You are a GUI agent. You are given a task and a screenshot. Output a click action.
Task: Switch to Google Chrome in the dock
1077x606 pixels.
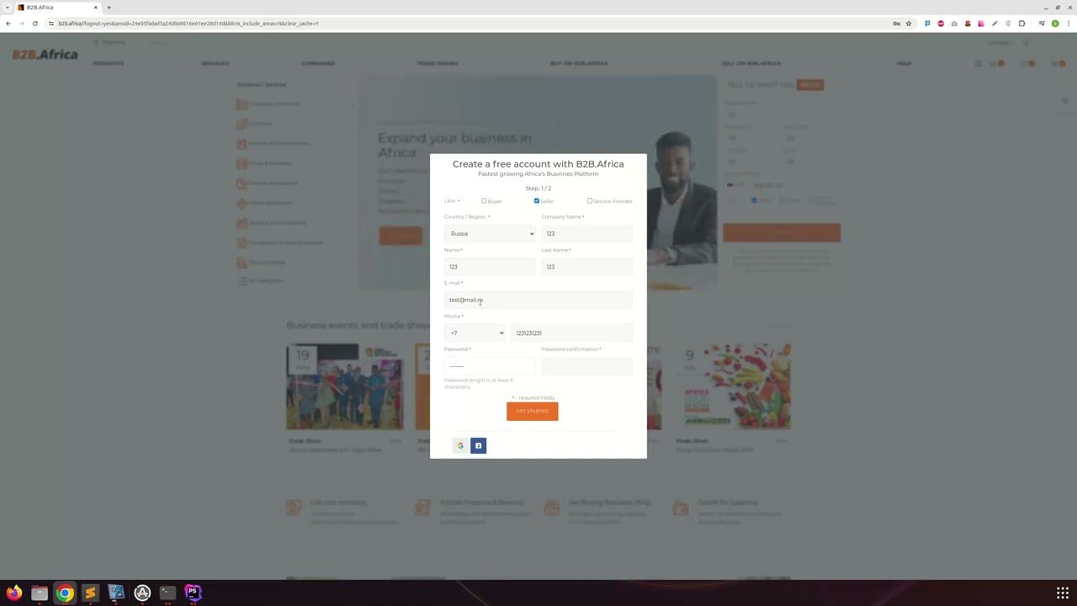tap(65, 593)
